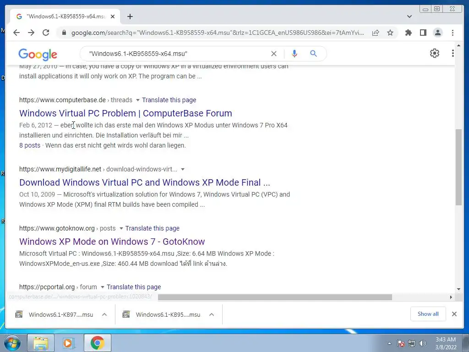Clear the Google search box
The image size is (469, 352).
tap(274, 54)
